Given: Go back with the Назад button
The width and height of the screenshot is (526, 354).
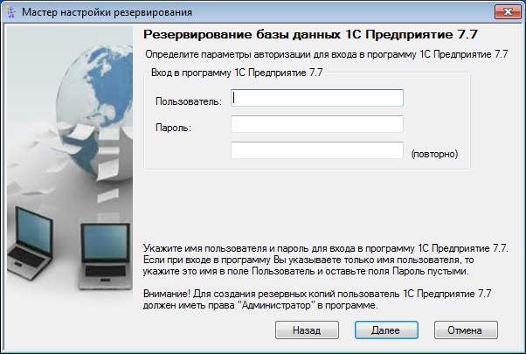Looking at the screenshot, I should [x=307, y=330].
